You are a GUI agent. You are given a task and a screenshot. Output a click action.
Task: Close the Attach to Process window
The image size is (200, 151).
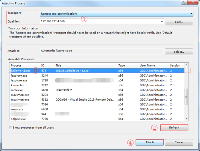193,2
